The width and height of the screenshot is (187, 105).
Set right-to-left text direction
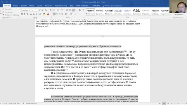point(76,10)
